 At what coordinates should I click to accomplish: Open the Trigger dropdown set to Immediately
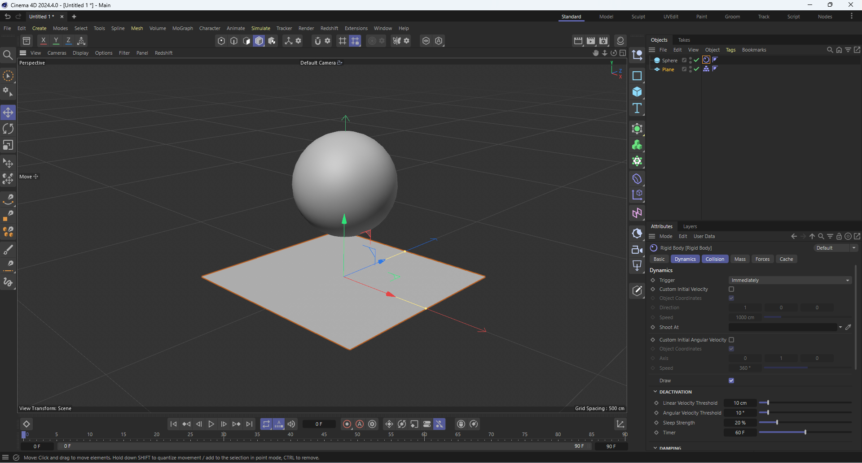pos(790,280)
